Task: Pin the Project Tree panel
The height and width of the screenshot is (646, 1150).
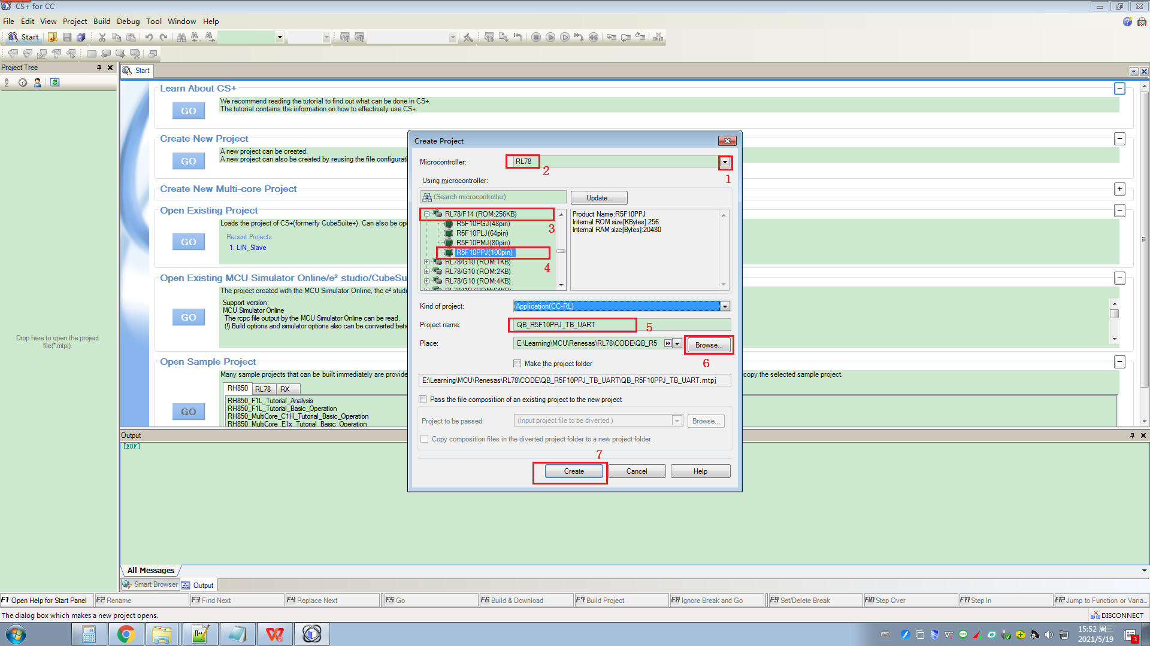Action: (99, 68)
